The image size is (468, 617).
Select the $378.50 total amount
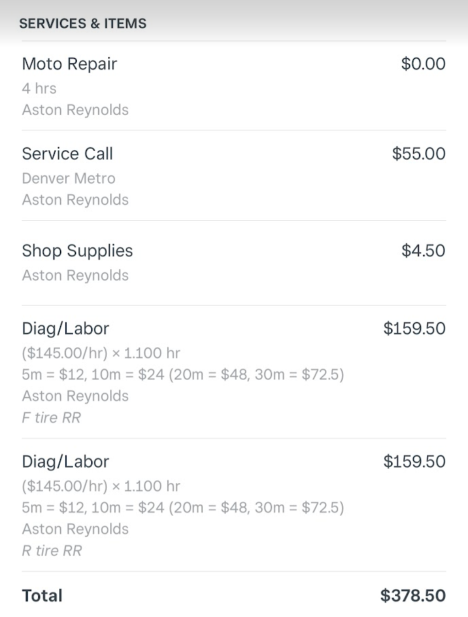[x=413, y=596]
